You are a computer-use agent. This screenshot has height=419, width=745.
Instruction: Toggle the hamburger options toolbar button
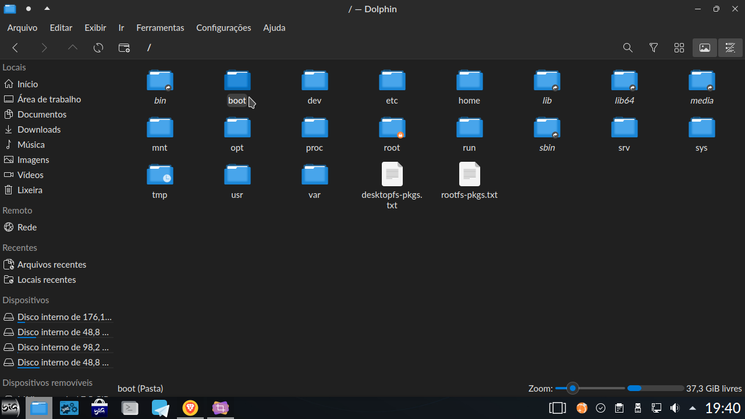point(730,48)
